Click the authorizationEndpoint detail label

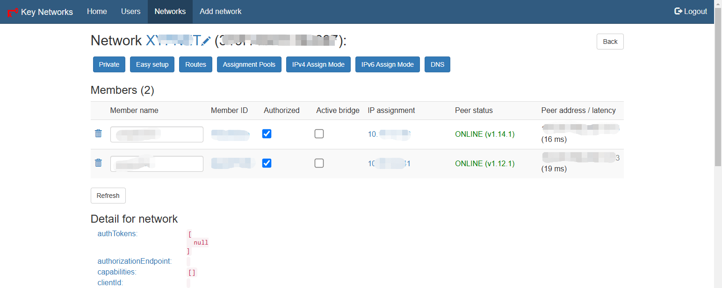[x=135, y=261]
